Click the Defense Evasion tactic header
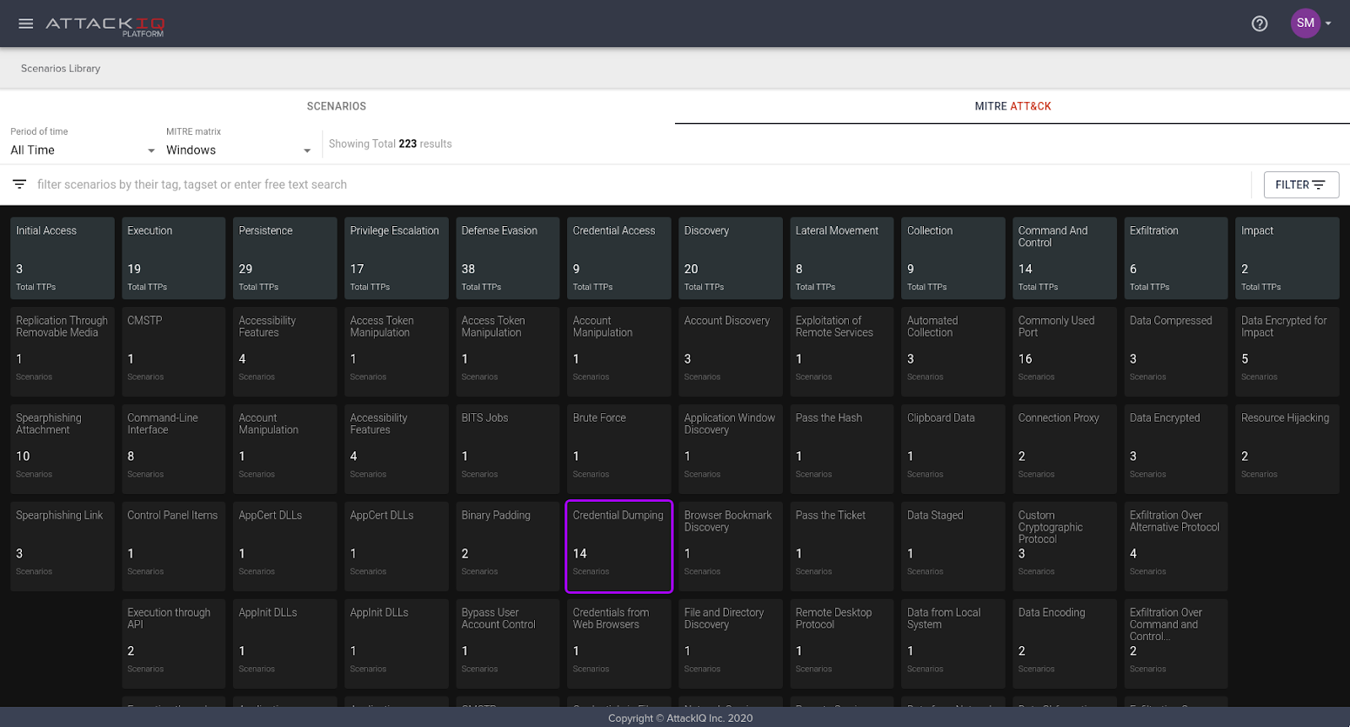The image size is (1350, 727). 507,257
